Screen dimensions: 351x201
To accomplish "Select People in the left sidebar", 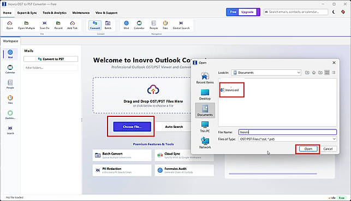I will [x=10, y=84].
